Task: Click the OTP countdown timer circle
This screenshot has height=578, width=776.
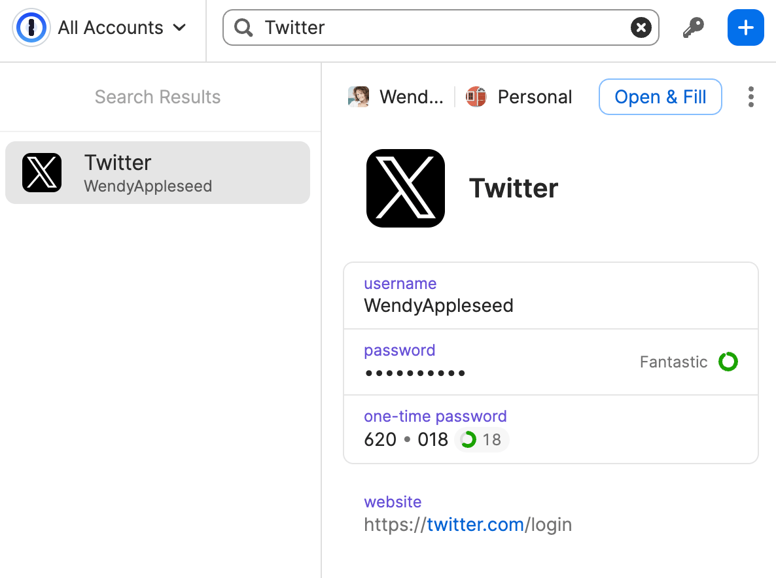Action: 468,439
